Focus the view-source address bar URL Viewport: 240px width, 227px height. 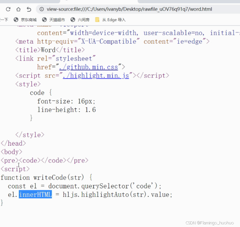click(129, 9)
